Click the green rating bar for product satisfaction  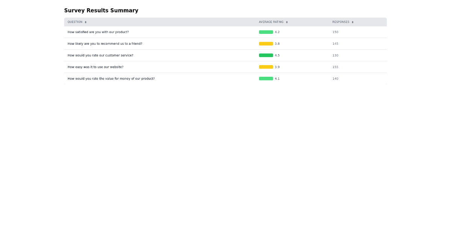266,32
